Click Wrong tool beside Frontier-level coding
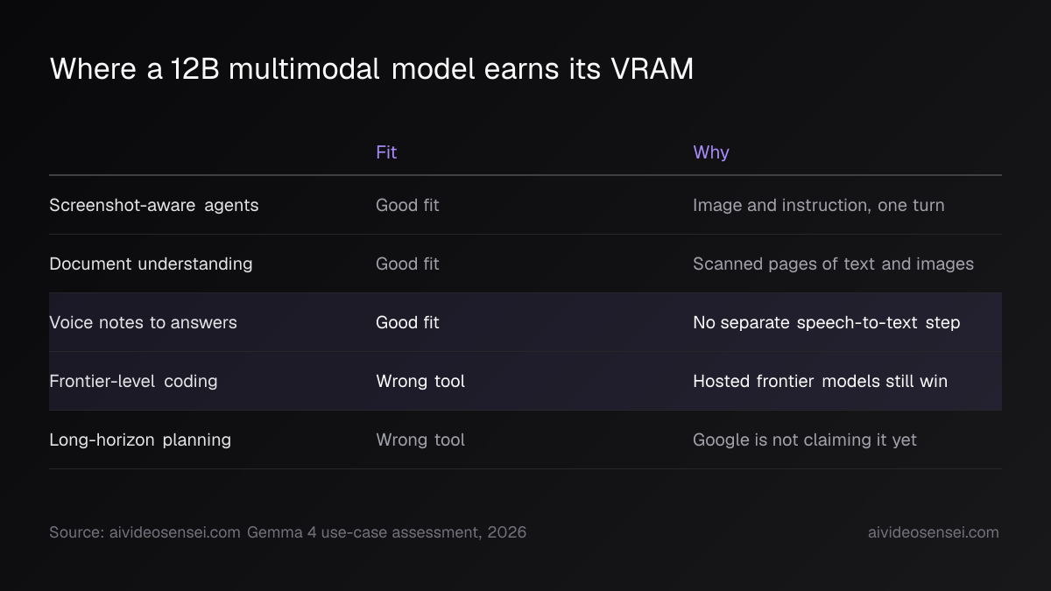The height and width of the screenshot is (591, 1051). click(420, 381)
